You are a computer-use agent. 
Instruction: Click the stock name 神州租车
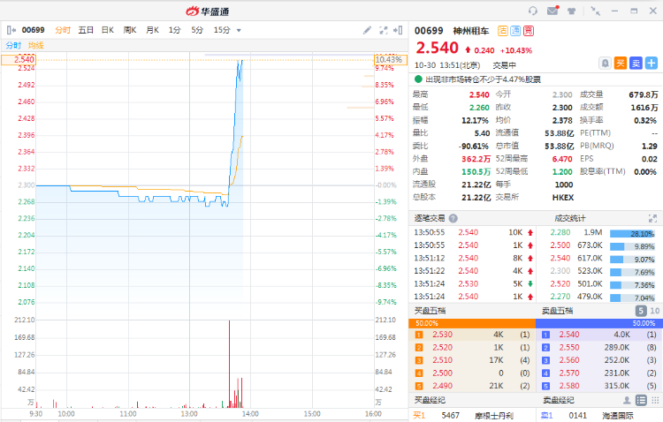pos(470,31)
